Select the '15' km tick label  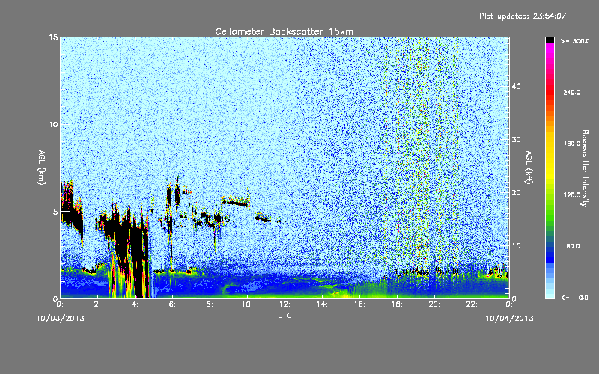(53, 37)
